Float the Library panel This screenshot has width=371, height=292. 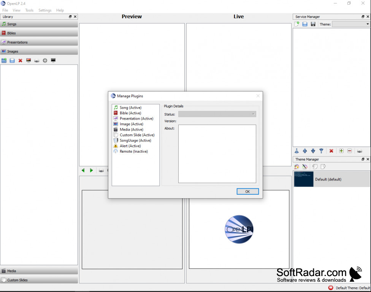[x=70, y=17]
